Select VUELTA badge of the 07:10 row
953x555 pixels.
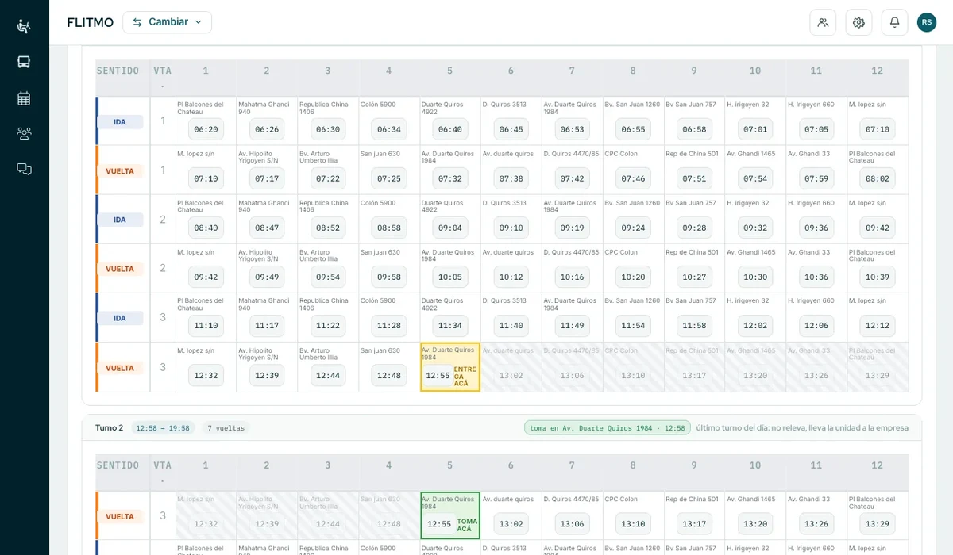click(120, 170)
